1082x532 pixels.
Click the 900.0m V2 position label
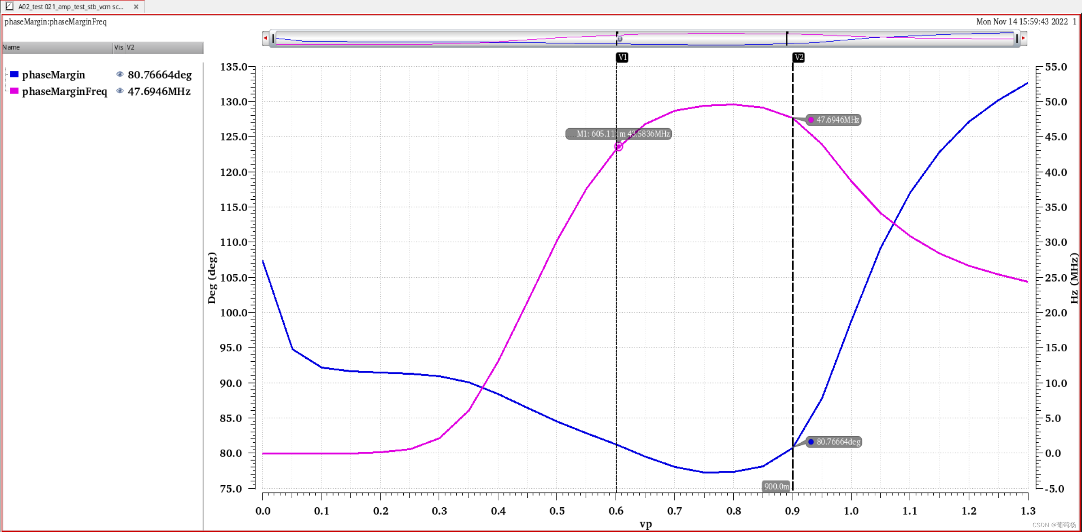(776, 486)
